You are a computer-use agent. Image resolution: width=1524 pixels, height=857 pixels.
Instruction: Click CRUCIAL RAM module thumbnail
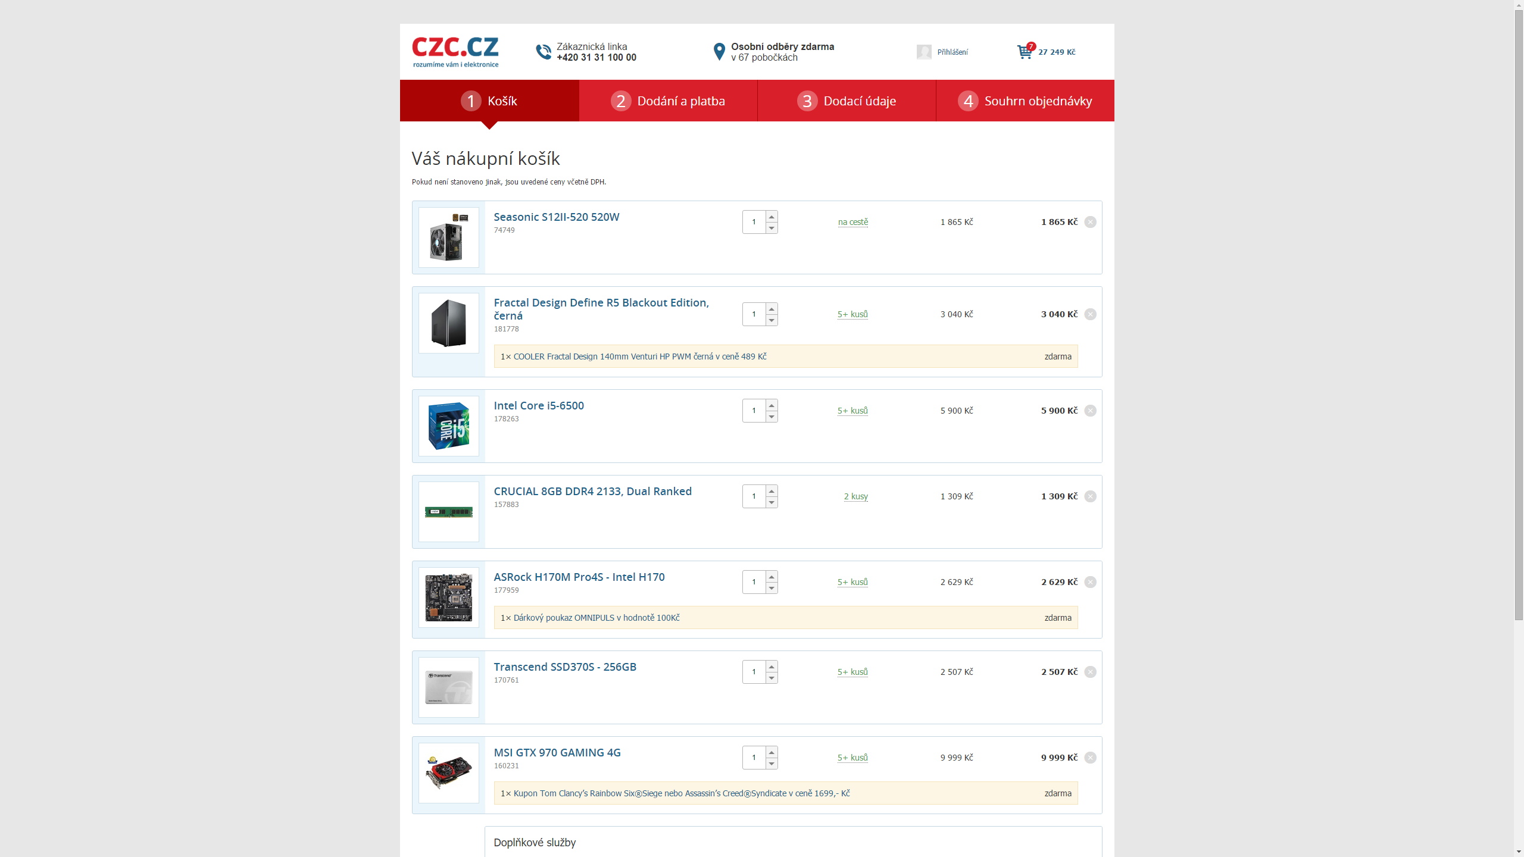click(448, 512)
